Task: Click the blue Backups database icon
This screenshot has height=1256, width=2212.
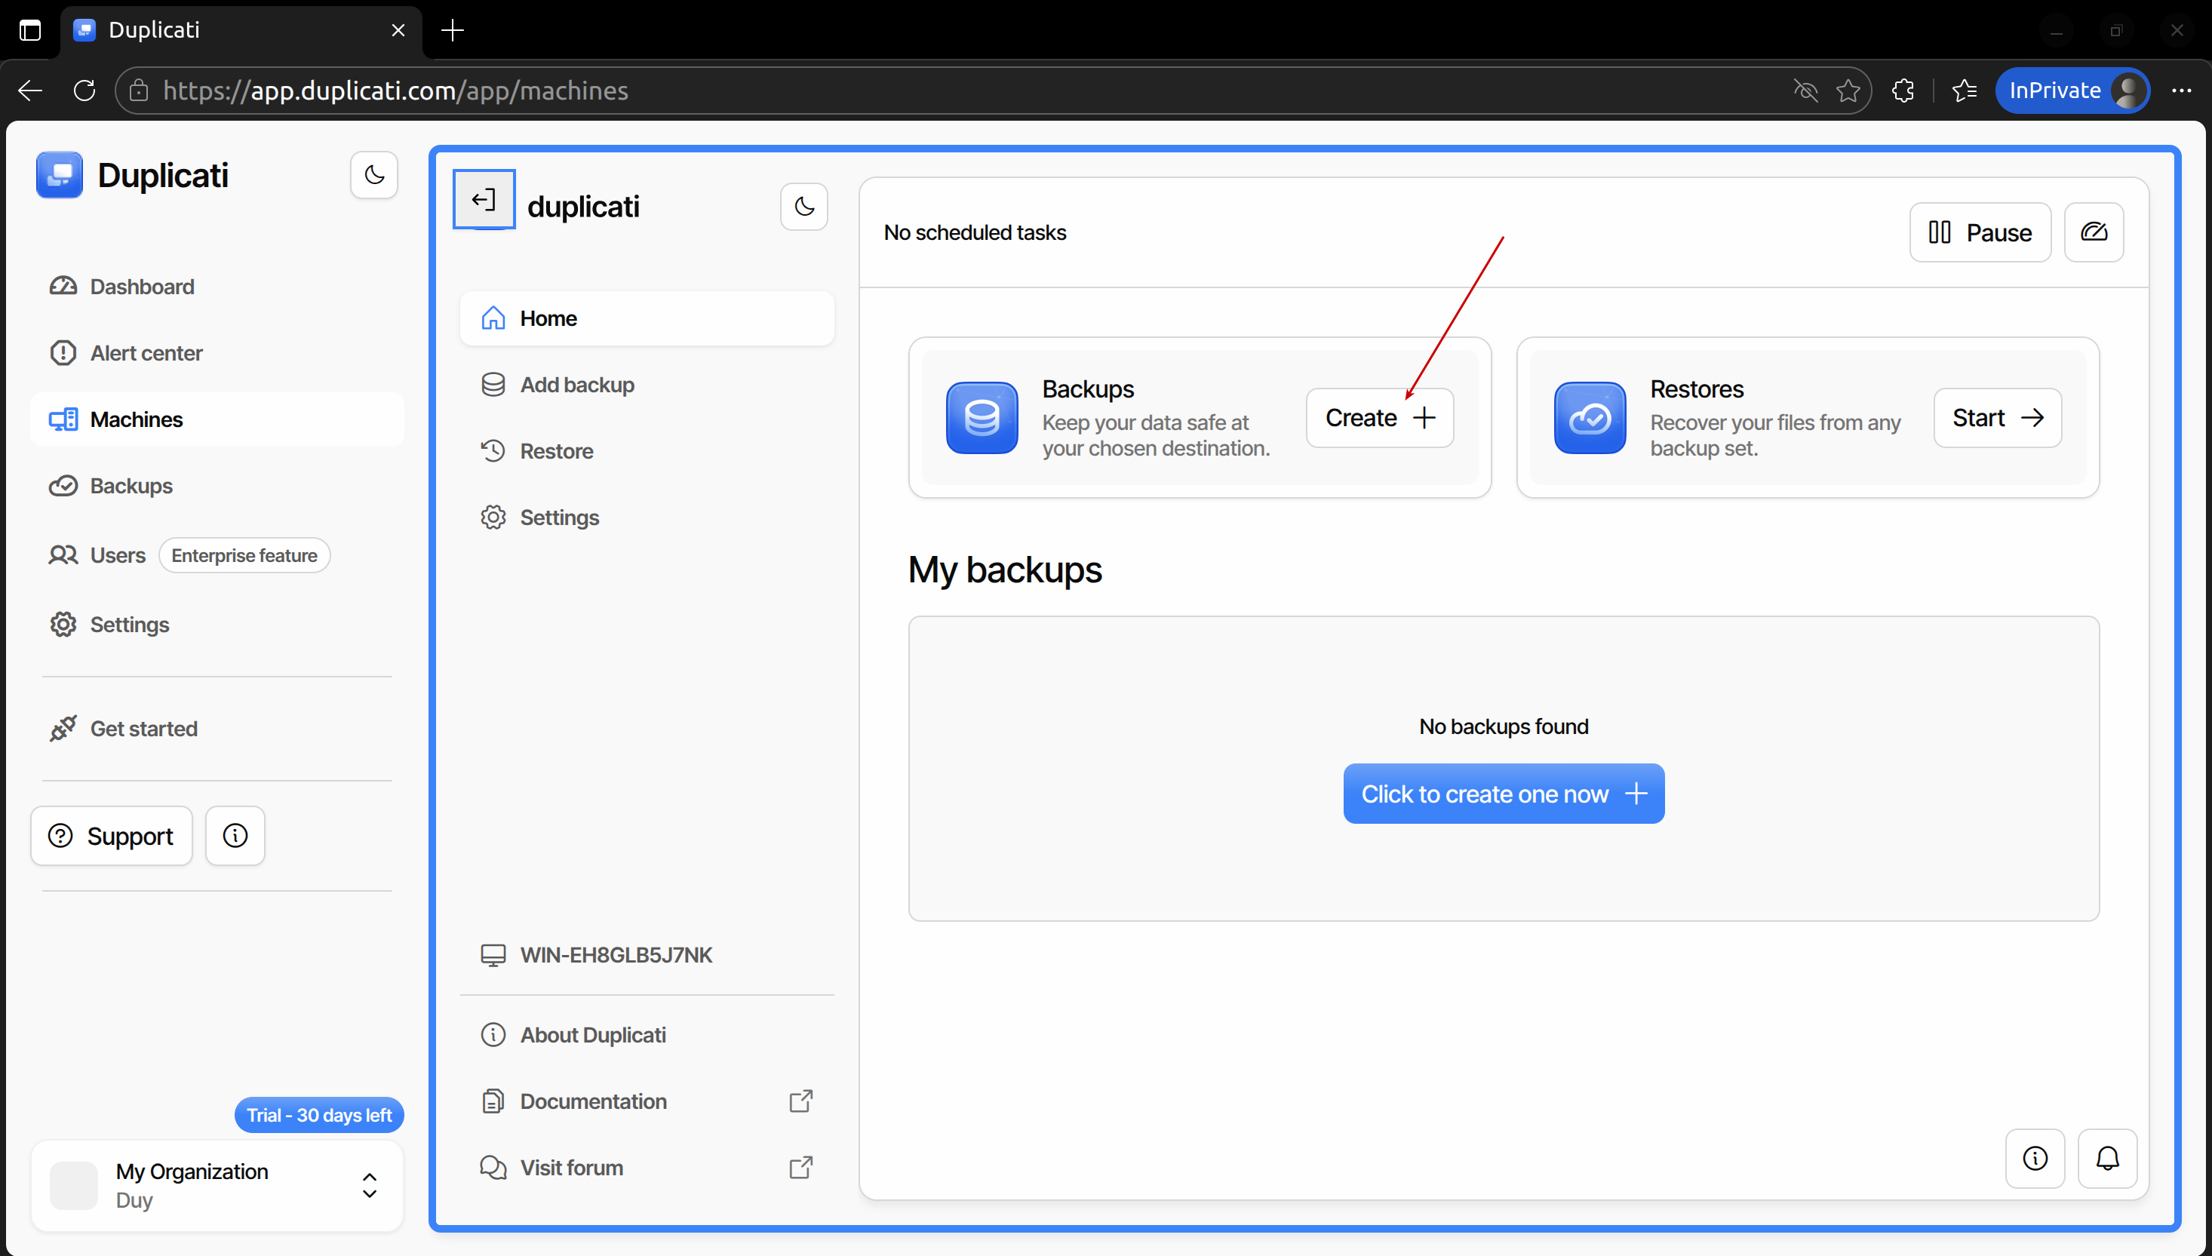Action: click(982, 419)
